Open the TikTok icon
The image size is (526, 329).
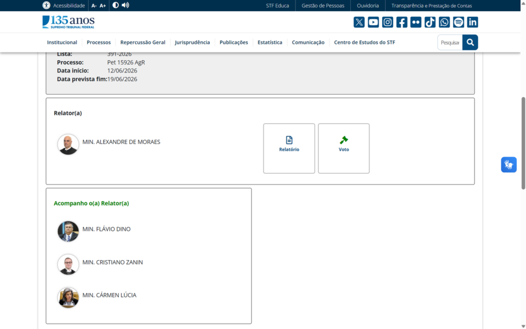tap(430, 22)
